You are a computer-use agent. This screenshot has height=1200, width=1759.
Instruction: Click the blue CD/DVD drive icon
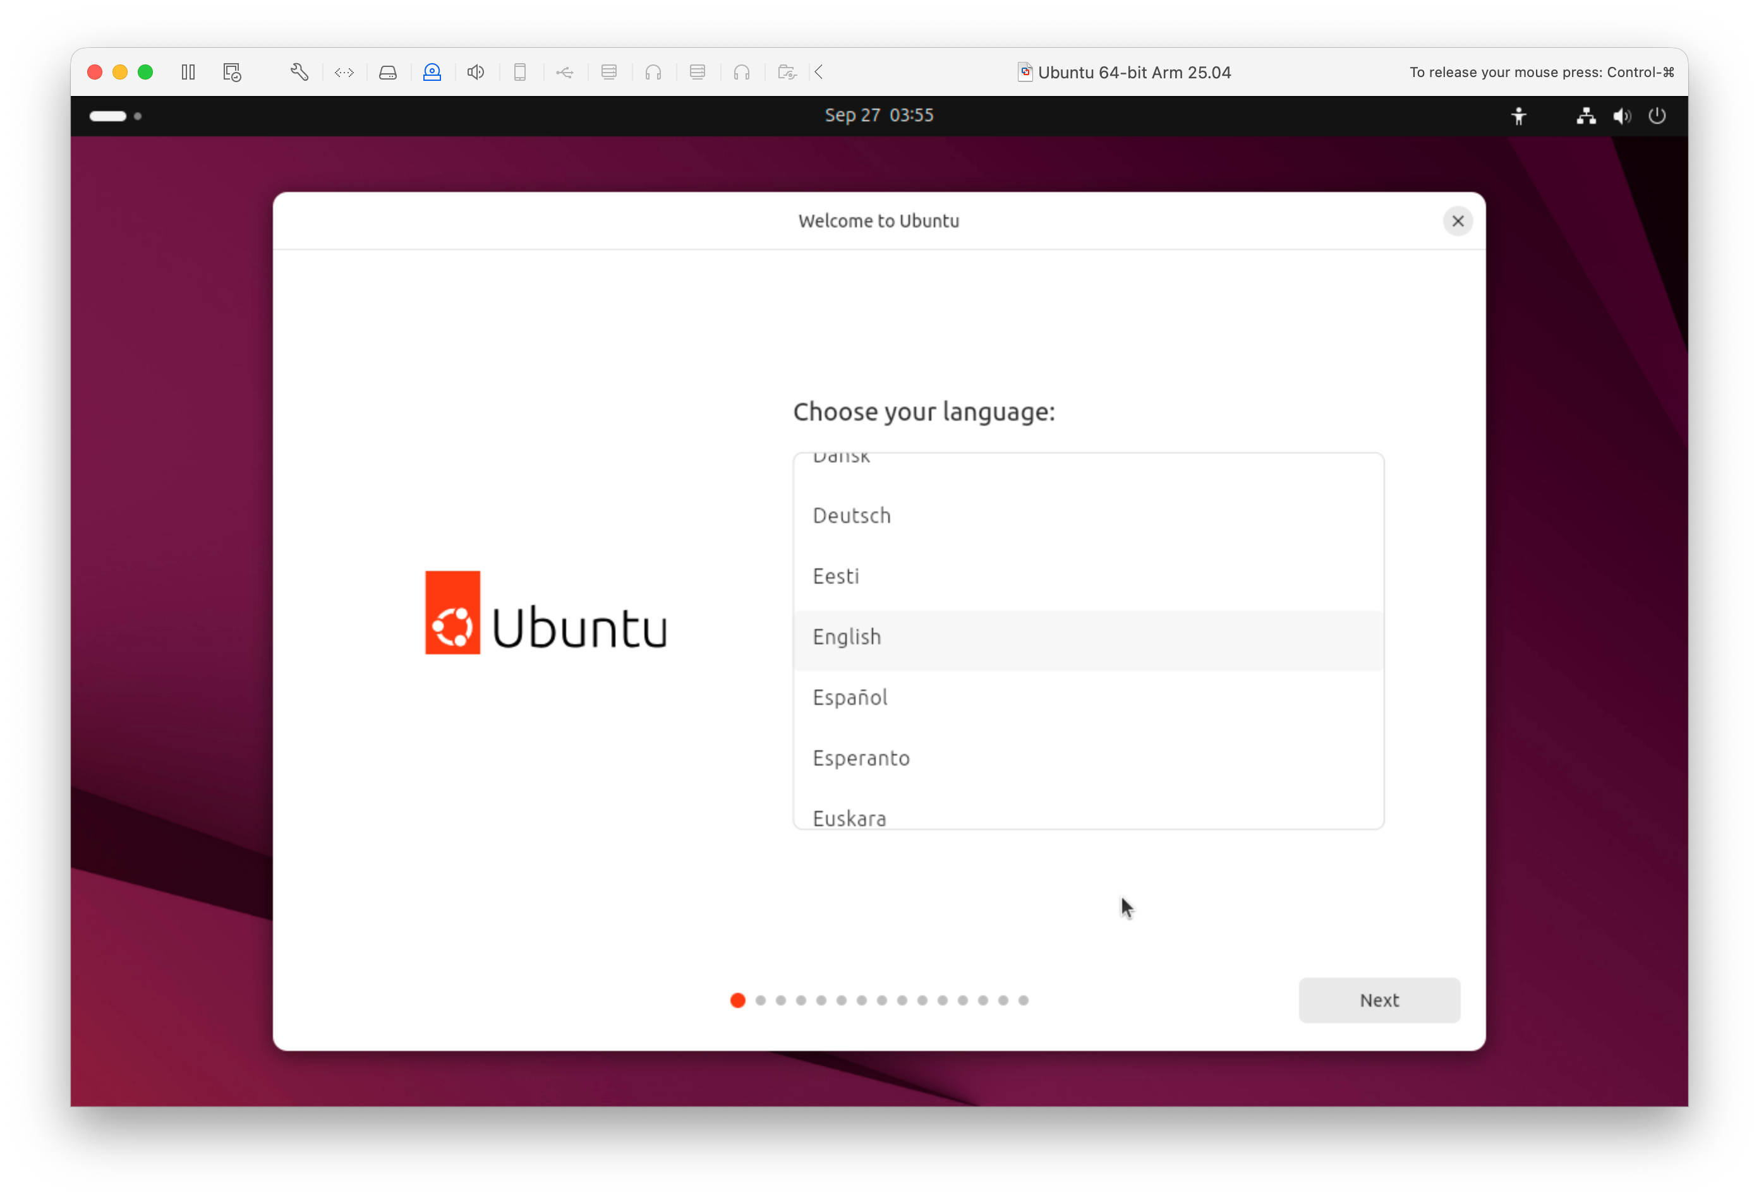tap(432, 72)
